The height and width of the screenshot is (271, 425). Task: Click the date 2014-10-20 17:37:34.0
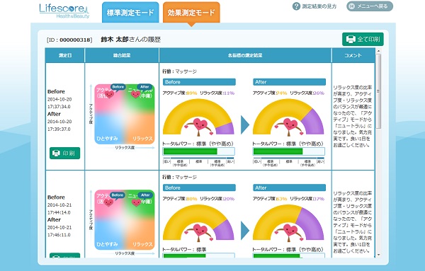[x=59, y=103]
